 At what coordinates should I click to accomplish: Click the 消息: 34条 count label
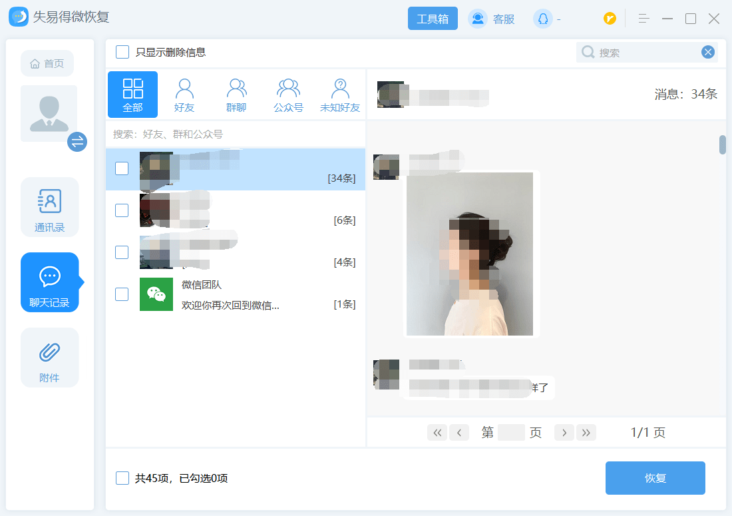[685, 95]
